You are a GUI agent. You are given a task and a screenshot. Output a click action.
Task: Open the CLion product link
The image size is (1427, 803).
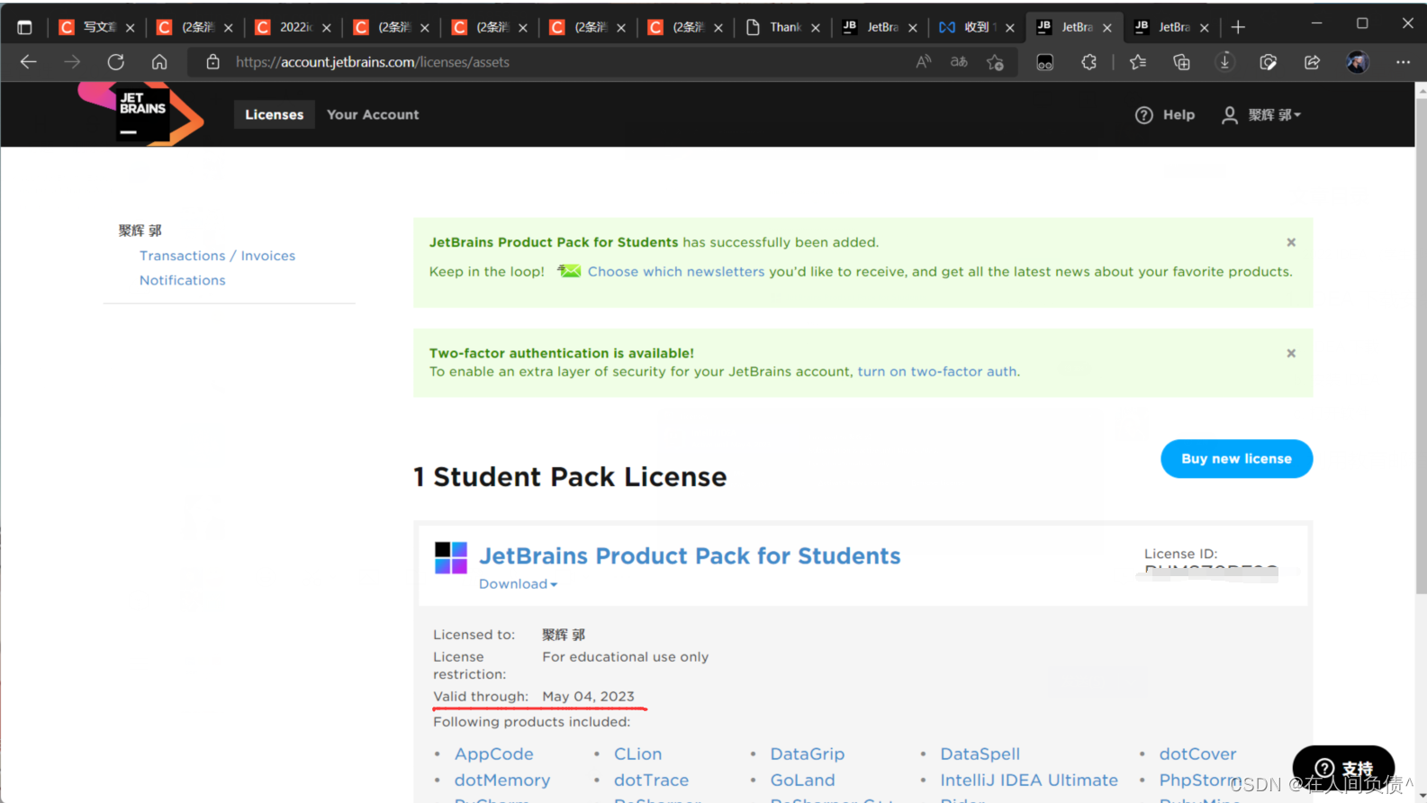pyautogui.click(x=637, y=753)
